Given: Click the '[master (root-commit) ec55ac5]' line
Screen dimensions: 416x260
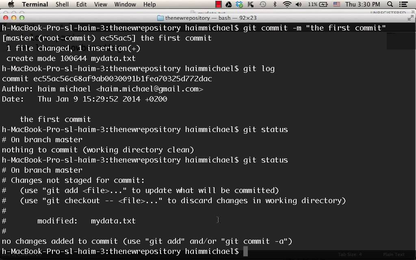Looking at the screenshot, I should pyautogui.click(x=107, y=38).
